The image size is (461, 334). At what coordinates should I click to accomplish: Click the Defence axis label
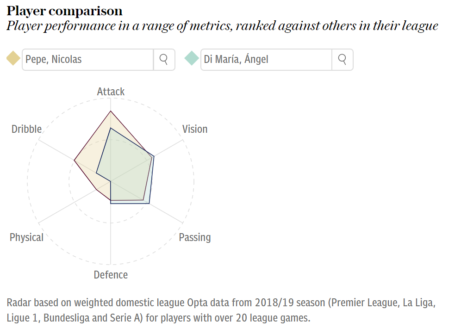click(x=111, y=275)
